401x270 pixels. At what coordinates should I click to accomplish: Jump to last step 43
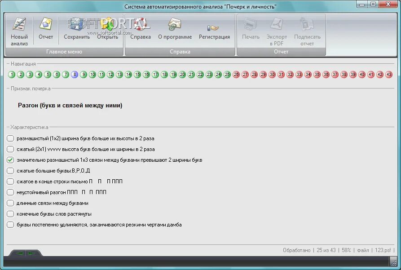(389, 75)
